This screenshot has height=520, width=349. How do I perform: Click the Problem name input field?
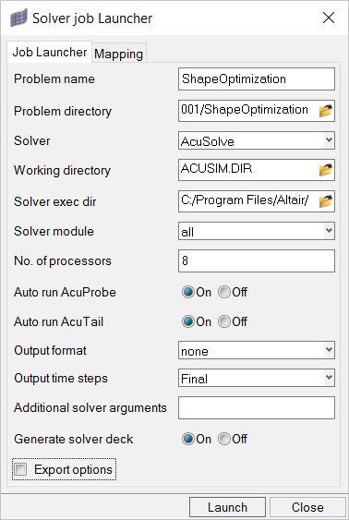coord(257,79)
